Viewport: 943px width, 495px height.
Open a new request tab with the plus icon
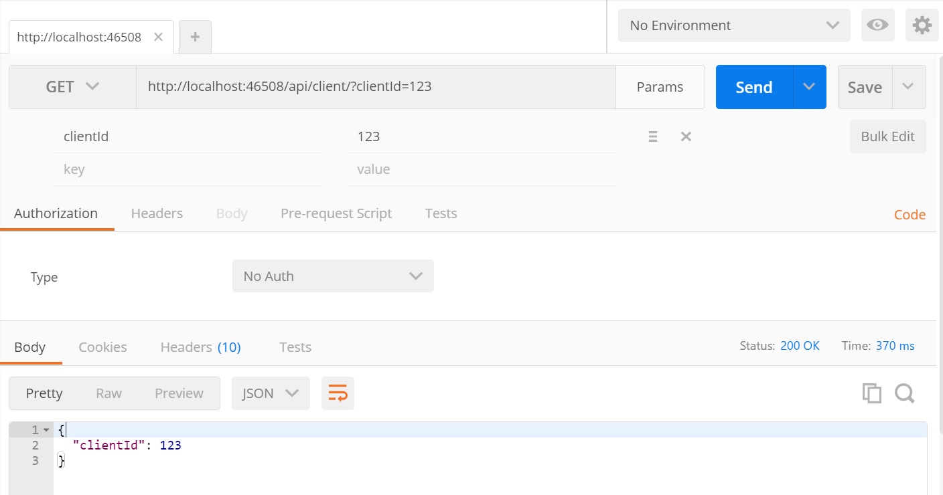coord(195,36)
